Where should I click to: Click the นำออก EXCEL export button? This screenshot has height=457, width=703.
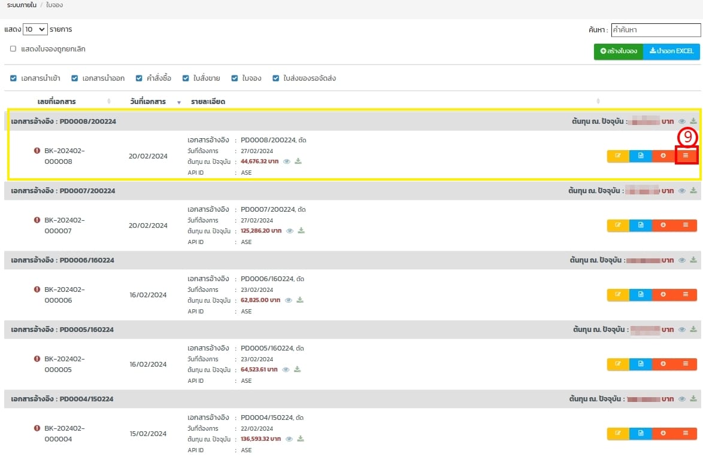671,51
